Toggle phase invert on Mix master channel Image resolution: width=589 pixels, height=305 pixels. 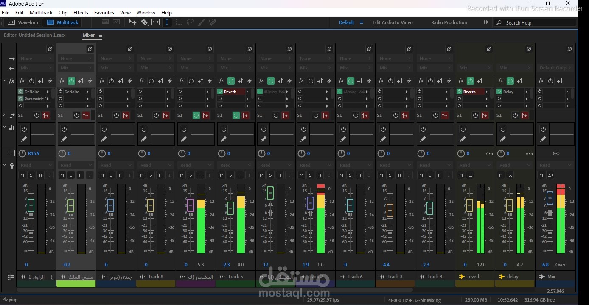[569, 49]
